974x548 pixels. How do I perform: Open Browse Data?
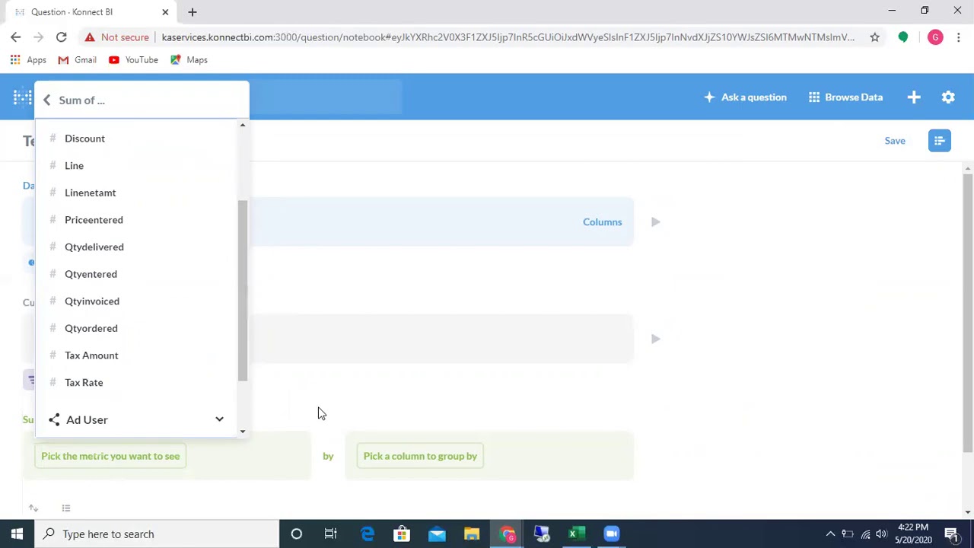coord(845,97)
